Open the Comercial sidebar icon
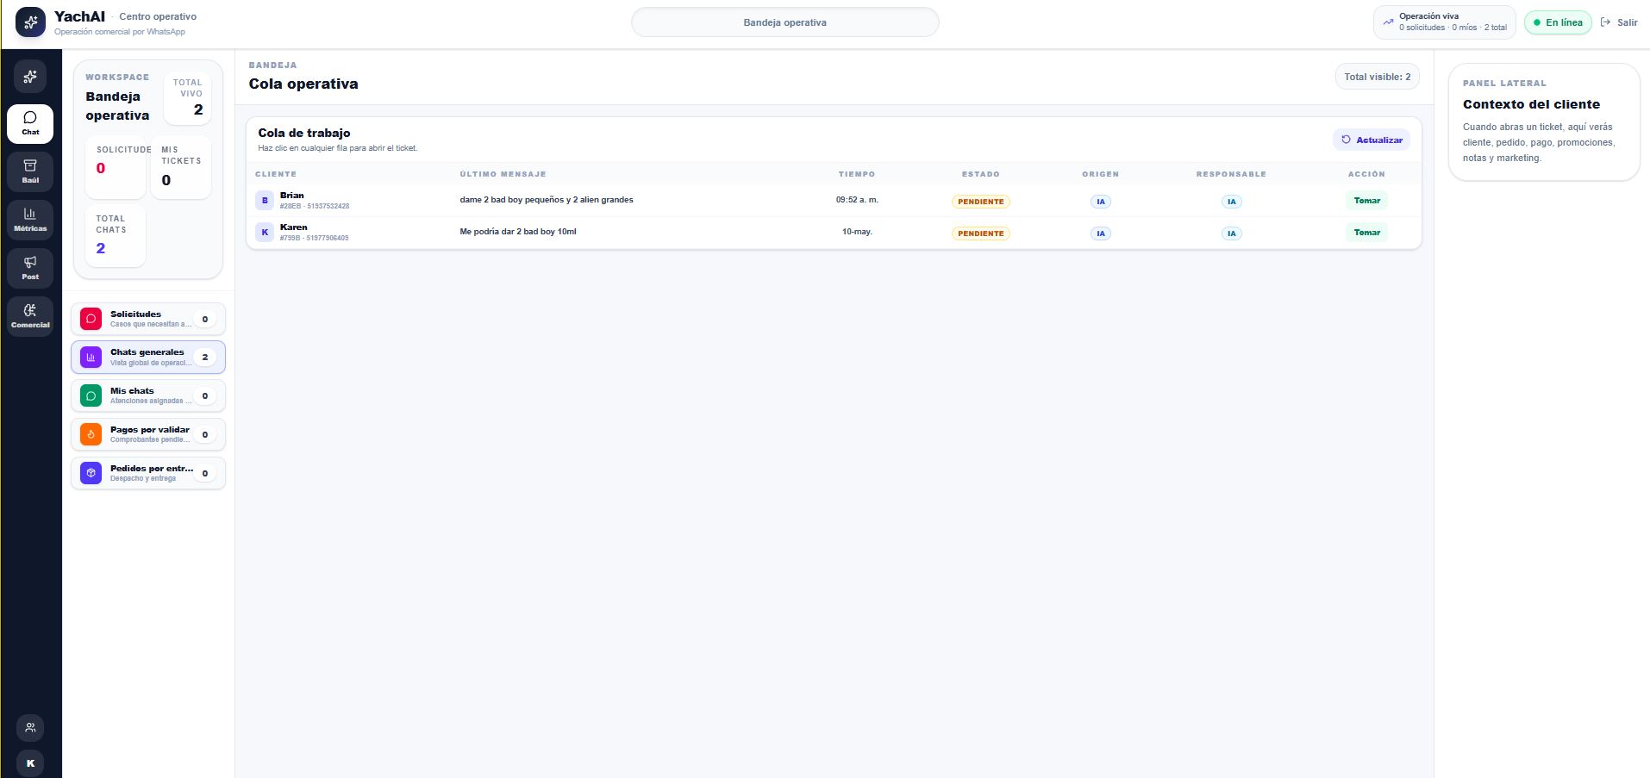The height and width of the screenshot is (778, 1650). (x=30, y=316)
